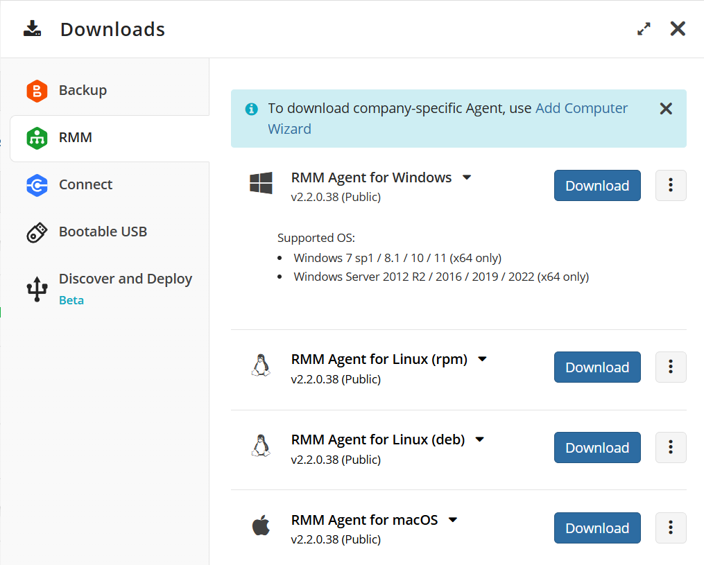Click version v2.2.0.38 under macOS agent
This screenshot has width=704, height=565.
click(x=336, y=539)
